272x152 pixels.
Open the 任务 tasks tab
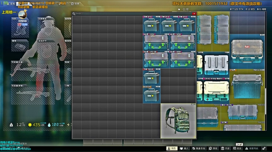click(75, 4)
